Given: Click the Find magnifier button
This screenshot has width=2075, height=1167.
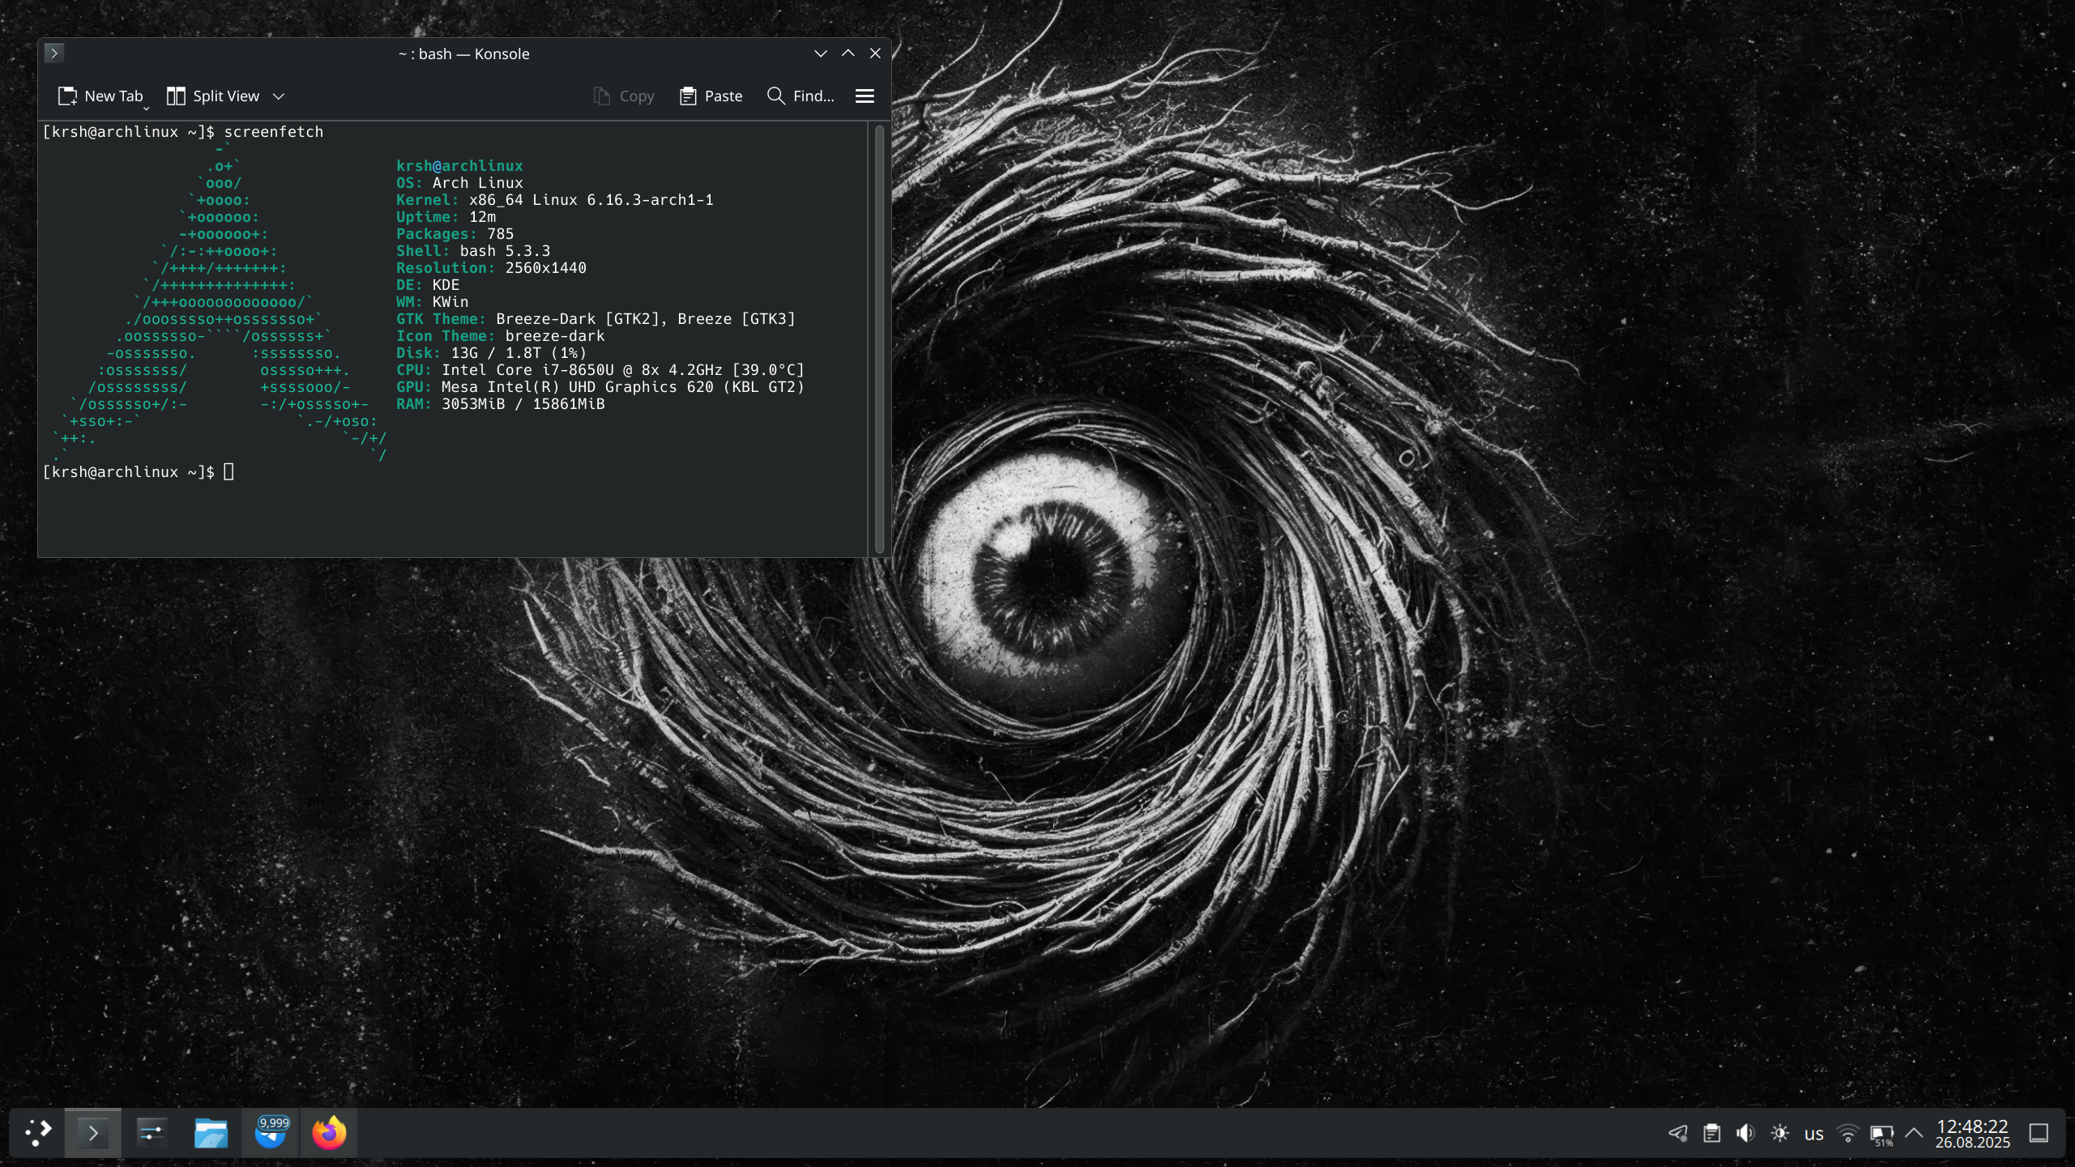Looking at the screenshot, I should (801, 96).
